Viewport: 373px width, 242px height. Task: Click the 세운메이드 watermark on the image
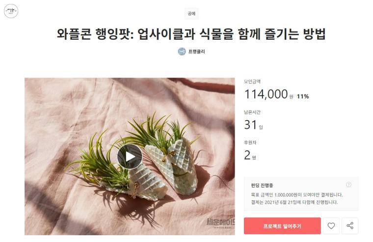(220, 222)
